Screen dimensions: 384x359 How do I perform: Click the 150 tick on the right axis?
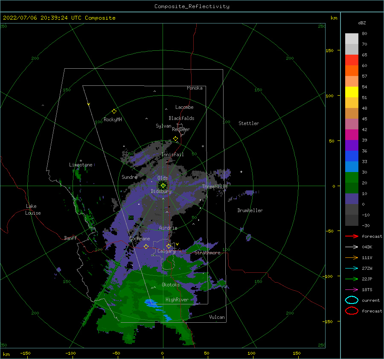(x=329, y=50)
